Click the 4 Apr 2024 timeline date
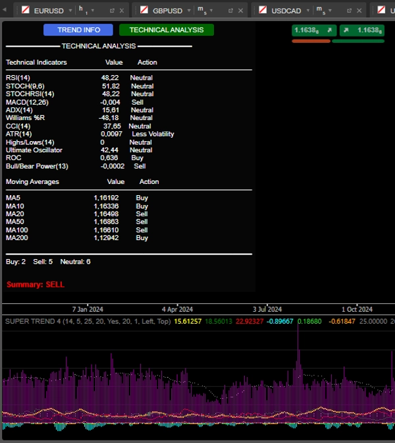This screenshot has height=443, width=395. [x=177, y=309]
